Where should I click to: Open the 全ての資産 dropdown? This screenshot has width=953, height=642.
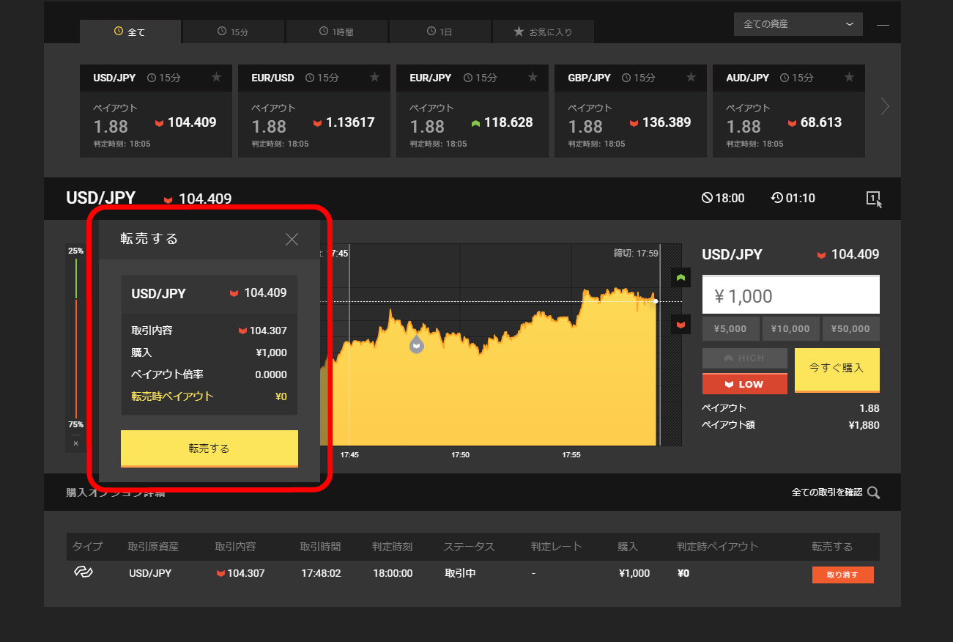pos(798,24)
